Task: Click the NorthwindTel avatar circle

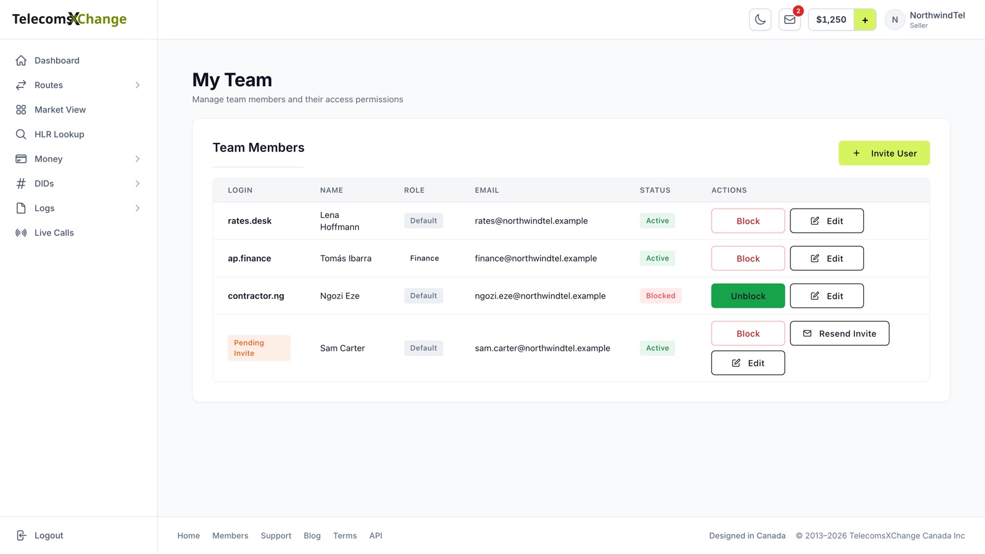Action: 895,20
